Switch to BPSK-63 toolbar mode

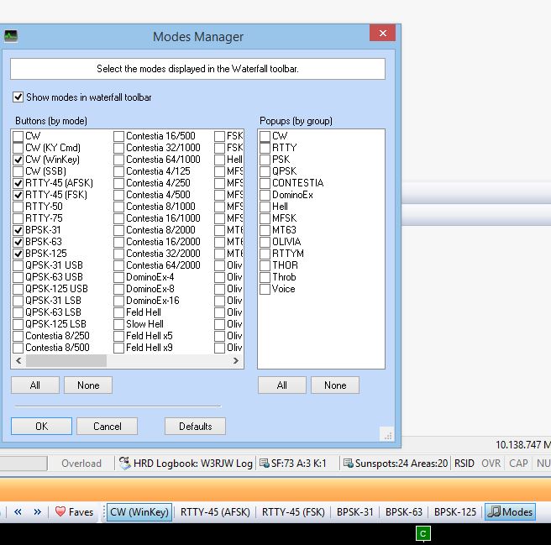point(404,512)
